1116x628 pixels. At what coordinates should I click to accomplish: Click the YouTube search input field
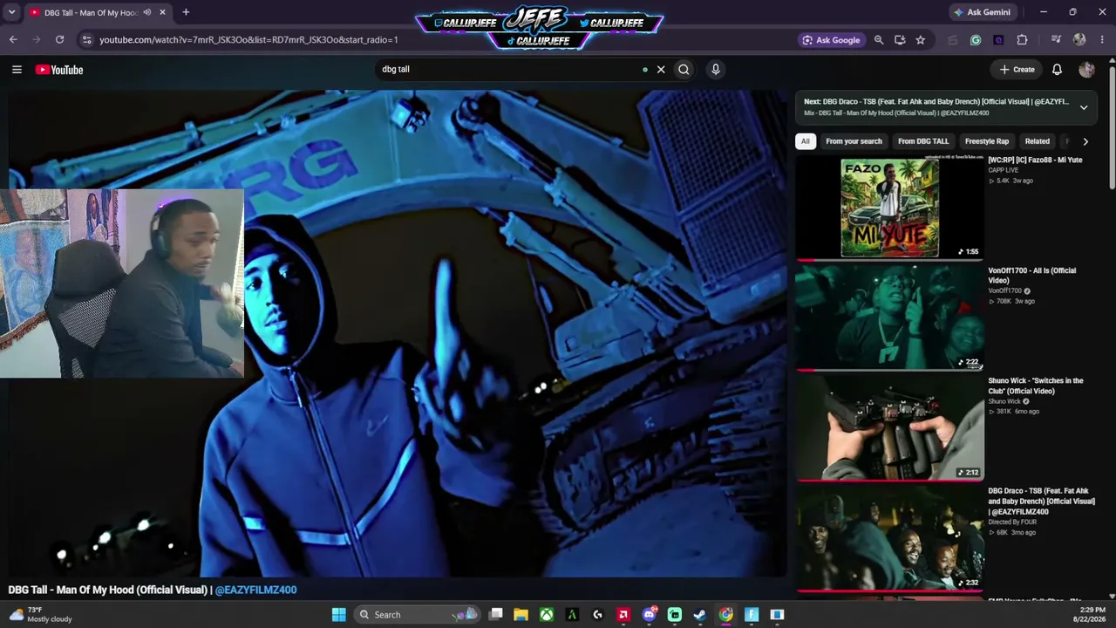pos(508,70)
